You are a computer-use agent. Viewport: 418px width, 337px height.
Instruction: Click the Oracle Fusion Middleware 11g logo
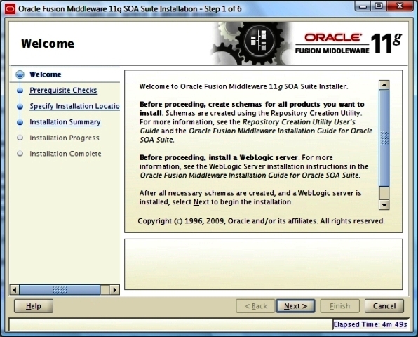[x=349, y=44]
